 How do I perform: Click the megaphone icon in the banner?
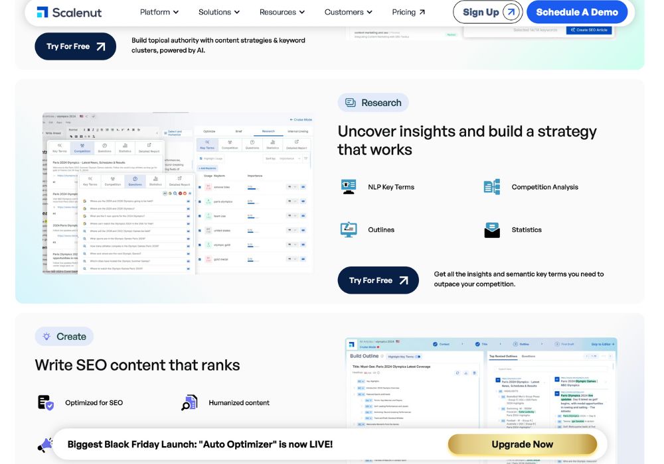click(45, 445)
